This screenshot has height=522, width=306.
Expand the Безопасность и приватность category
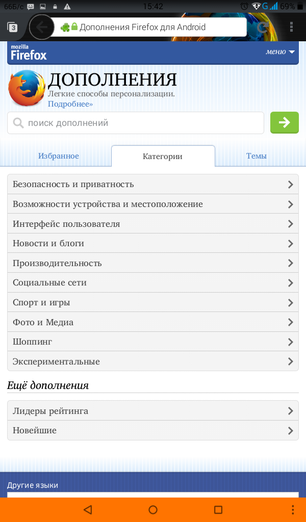pos(153,184)
